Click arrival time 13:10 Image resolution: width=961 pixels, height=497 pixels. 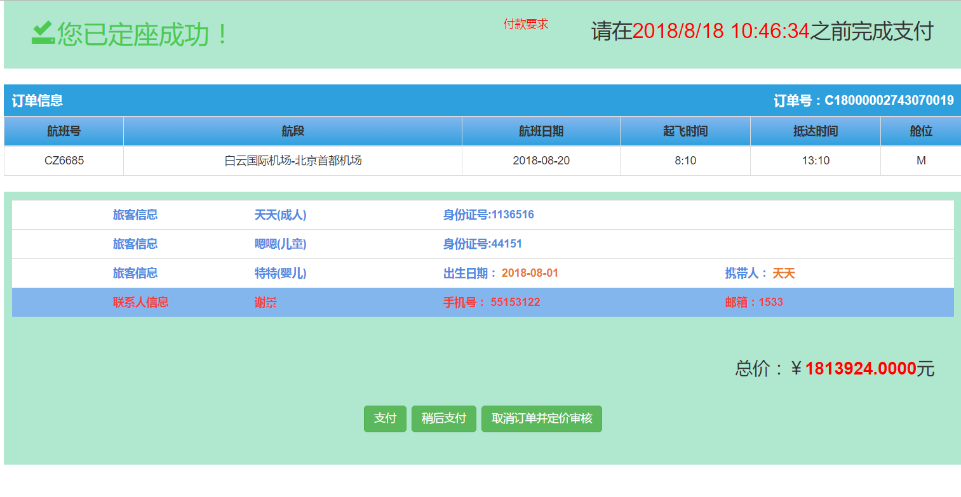coord(816,161)
